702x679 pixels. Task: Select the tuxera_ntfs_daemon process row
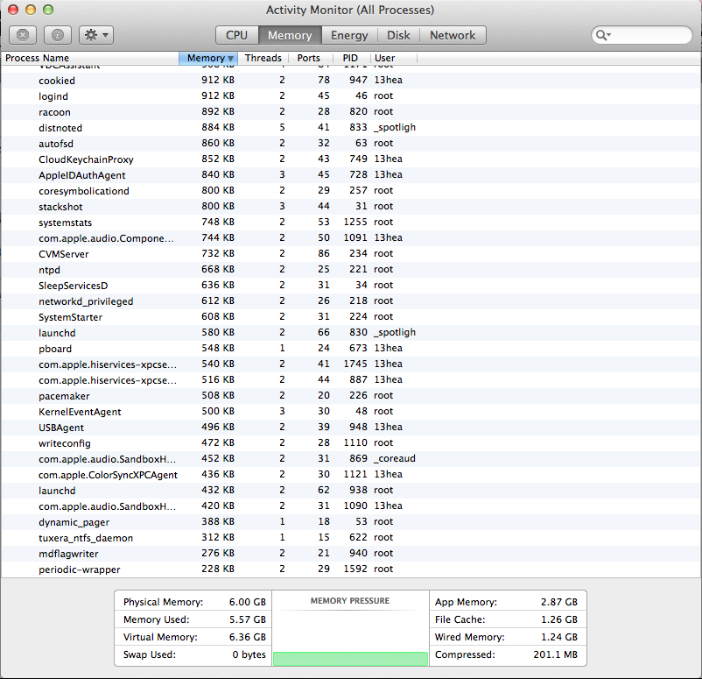coord(351,538)
